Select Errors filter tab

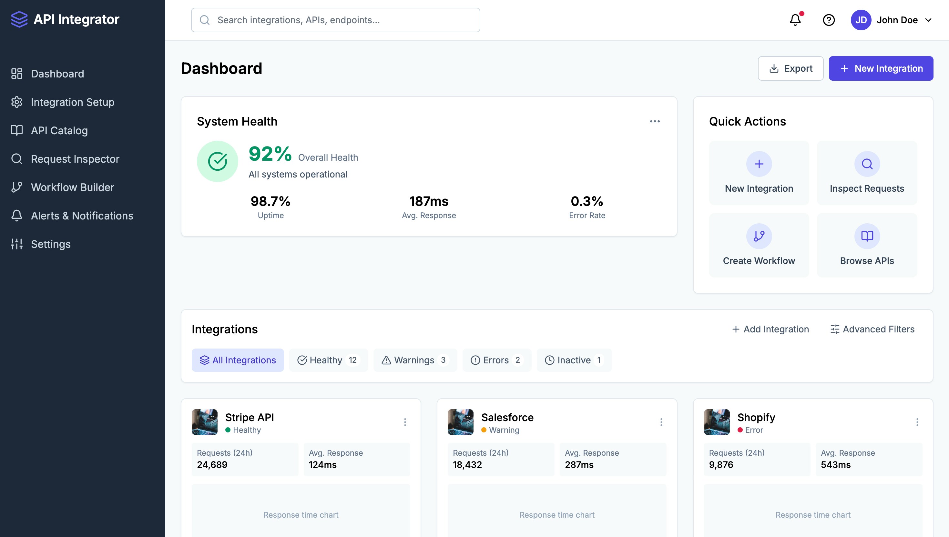496,360
